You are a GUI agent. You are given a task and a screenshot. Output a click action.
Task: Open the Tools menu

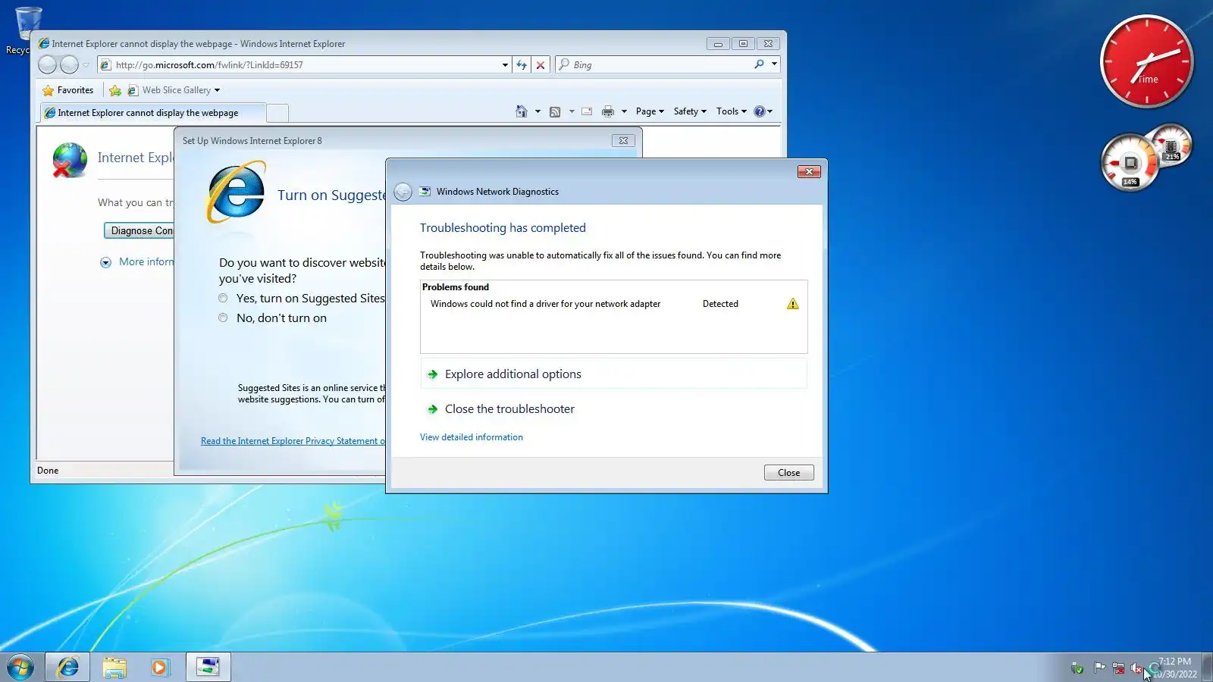(x=732, y=111)
